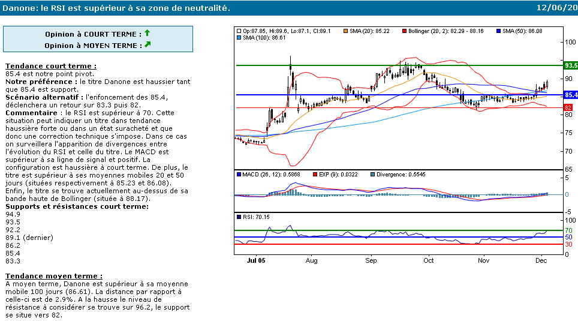Click 'RSI: 70.15' legend text
578x321 pixels.
[256, 217]
